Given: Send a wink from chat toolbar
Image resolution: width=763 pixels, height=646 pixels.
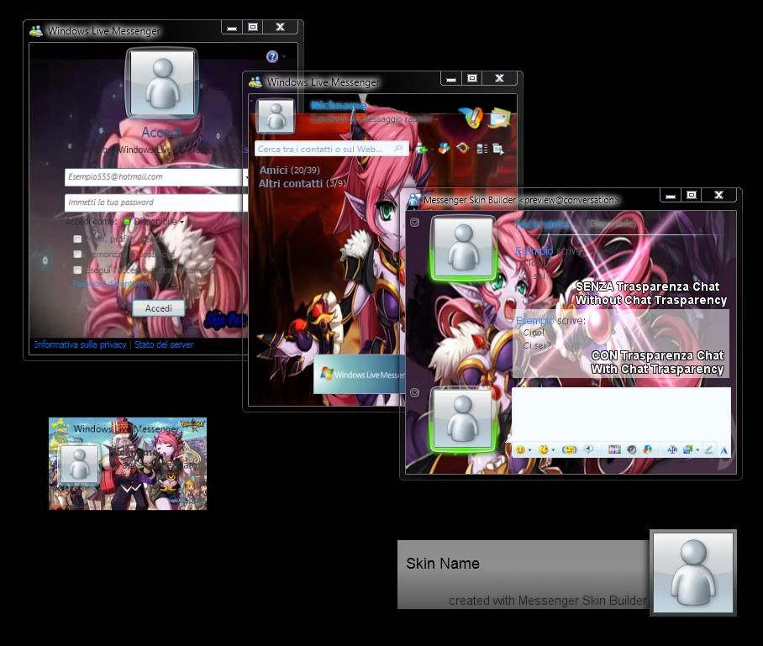Looking at the screenshot, I should tap(544, 450).
